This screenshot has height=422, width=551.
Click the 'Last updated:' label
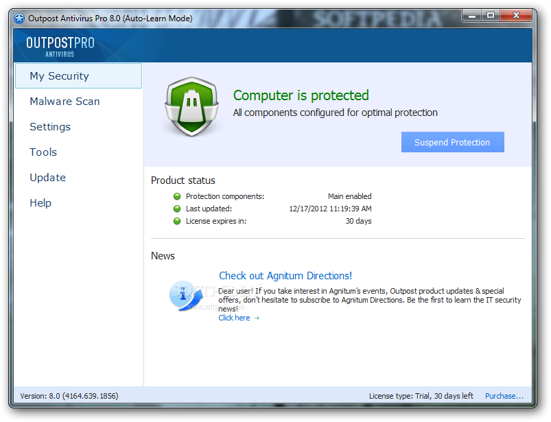point(209,209)
